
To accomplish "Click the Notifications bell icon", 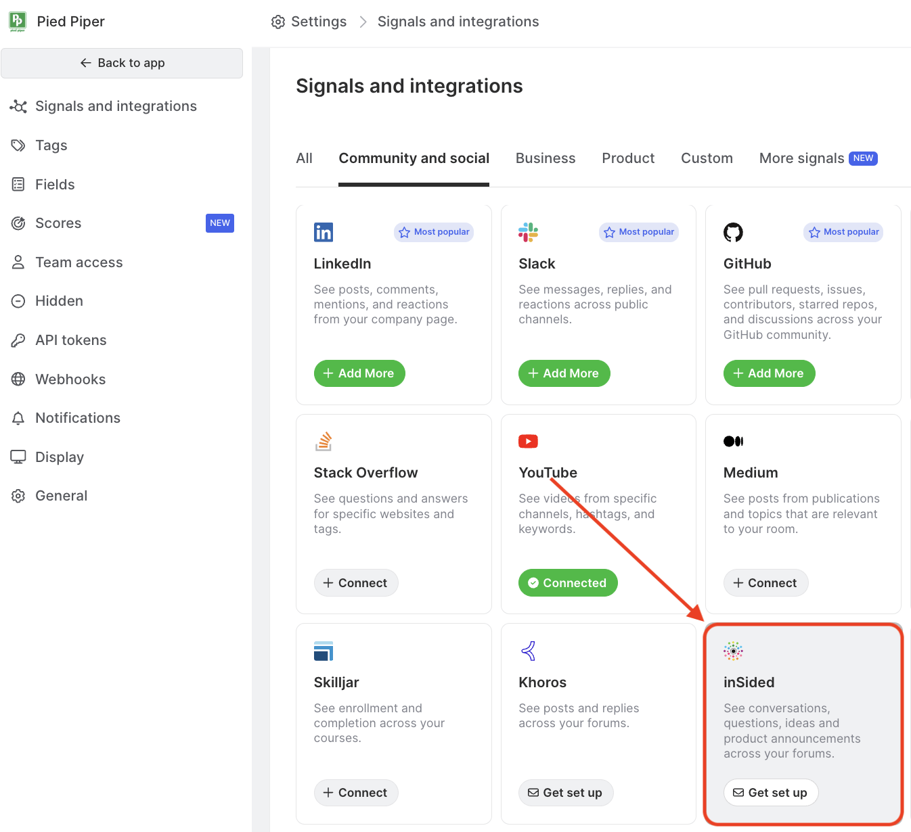I will pos(18,418).
